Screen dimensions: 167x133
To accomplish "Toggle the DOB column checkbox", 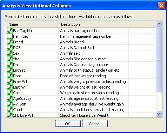I will [x=10, y=48].
